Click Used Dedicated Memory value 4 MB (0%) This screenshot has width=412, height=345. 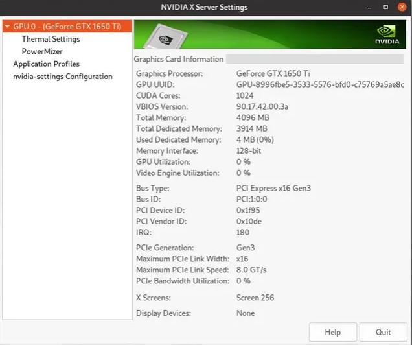coord(255,139)
